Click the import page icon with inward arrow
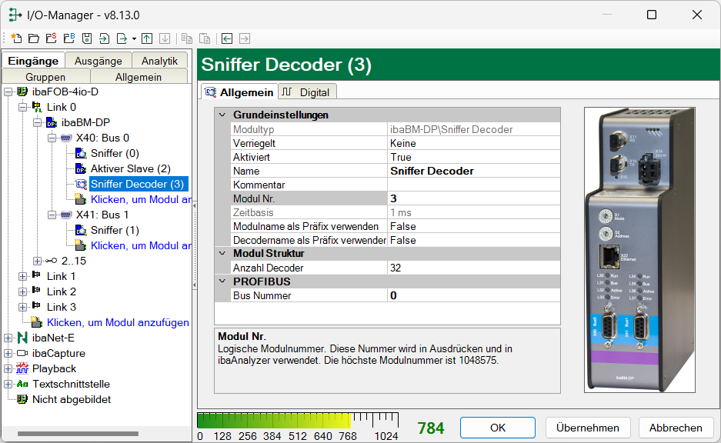The image size is (721, 443). coord(105,38)
